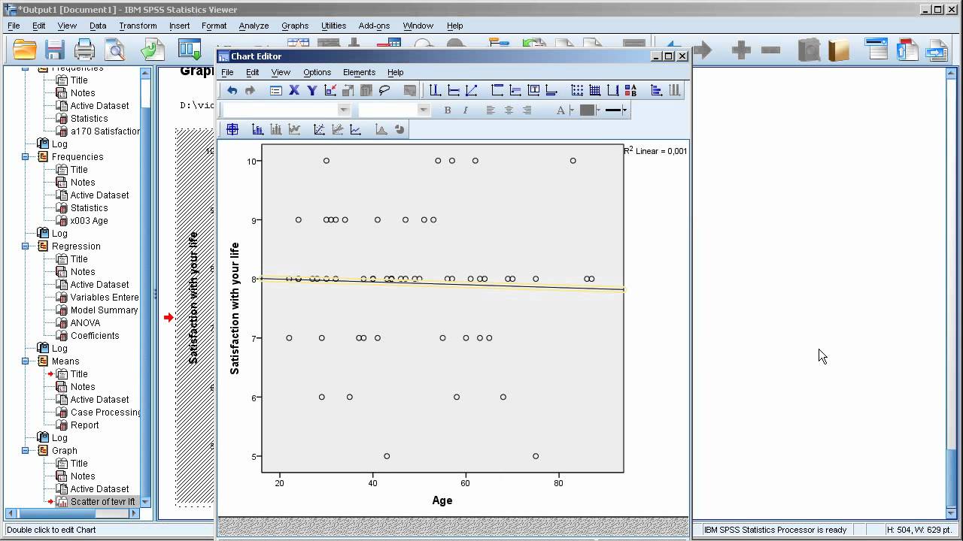Select Model Summary in outline

click(104, 310)
